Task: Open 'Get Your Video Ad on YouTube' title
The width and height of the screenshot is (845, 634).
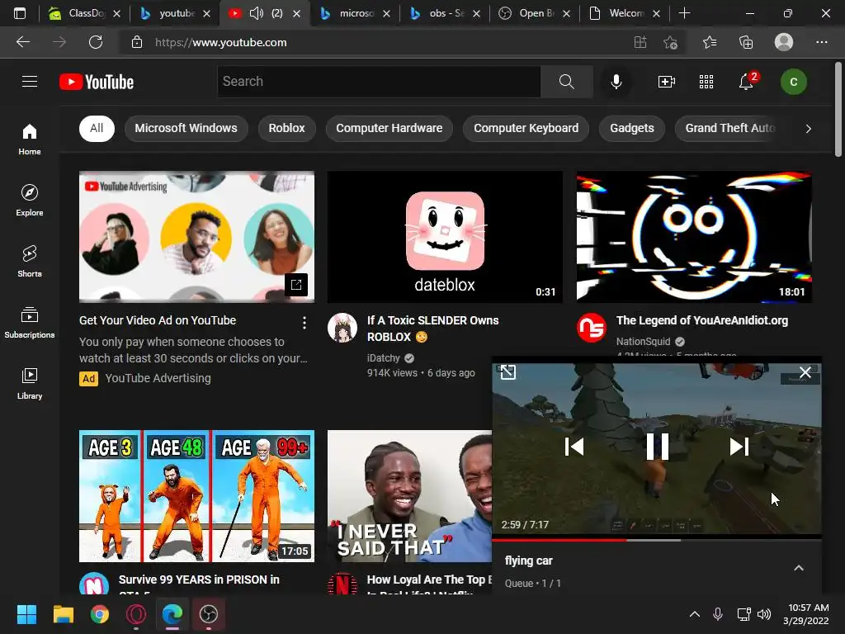Action: (158, 320)
